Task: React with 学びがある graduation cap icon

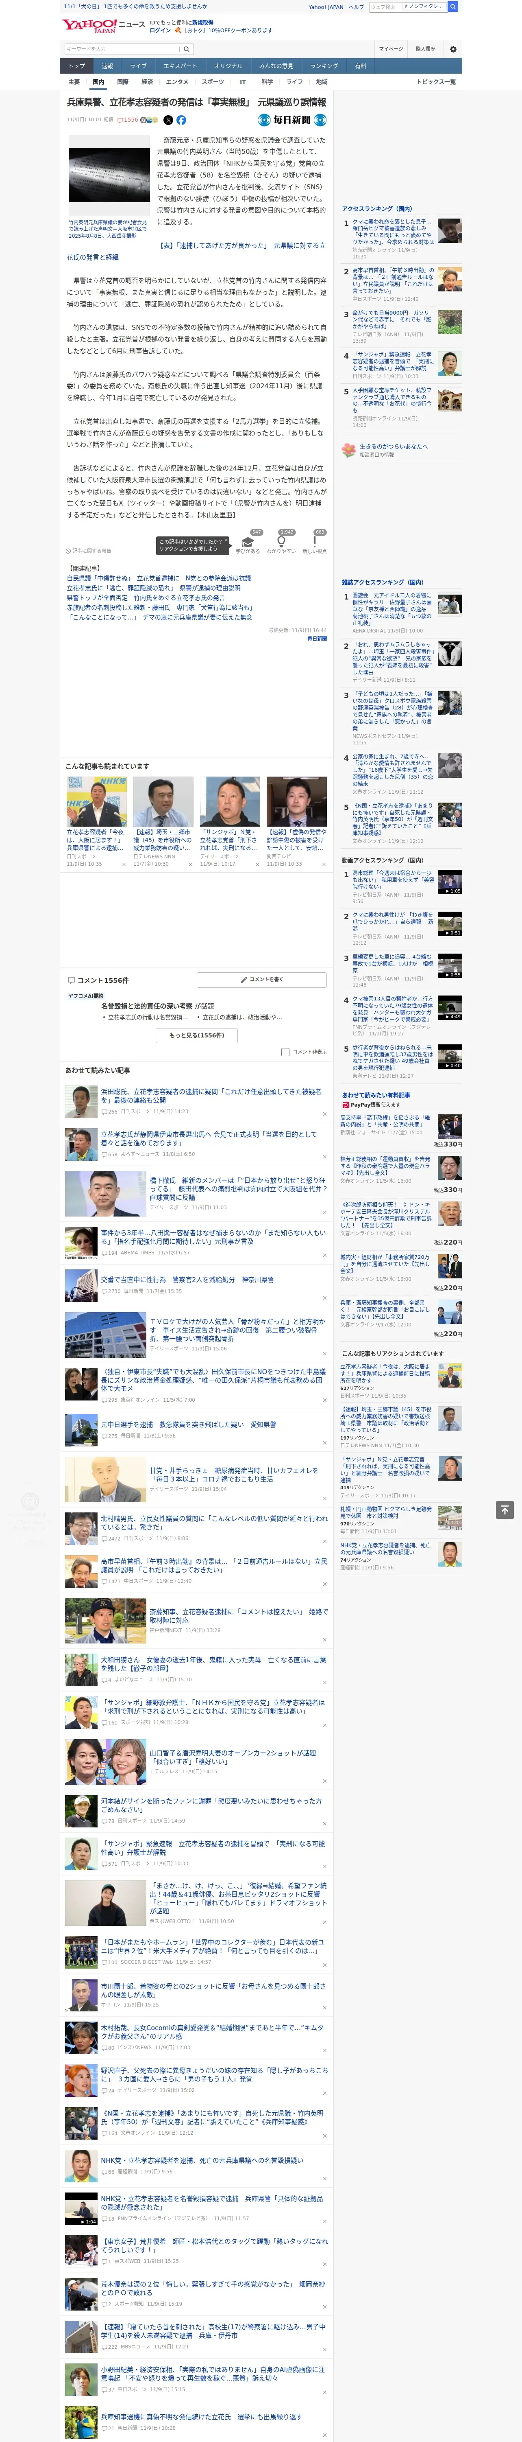Action: pyautogui.click(x=248, y=541)
